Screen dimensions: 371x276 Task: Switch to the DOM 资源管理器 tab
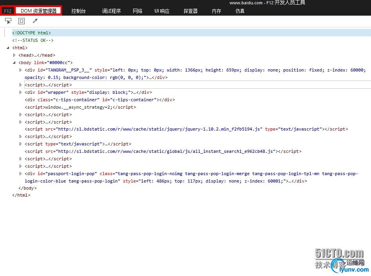[38, 11]
